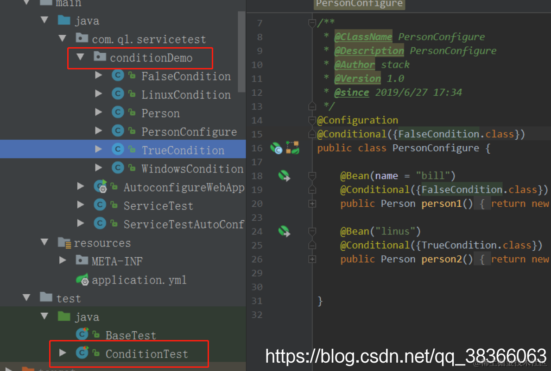Expand the META-INF folder
This screenshot has height=371, width=551.
(63, 260)
